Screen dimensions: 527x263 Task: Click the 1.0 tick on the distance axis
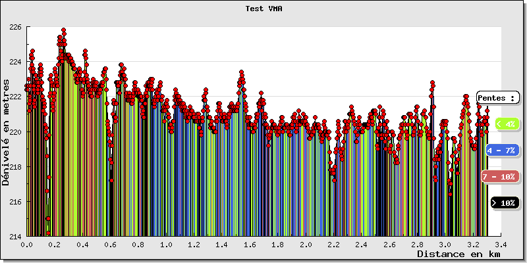(x=166, y=245)
